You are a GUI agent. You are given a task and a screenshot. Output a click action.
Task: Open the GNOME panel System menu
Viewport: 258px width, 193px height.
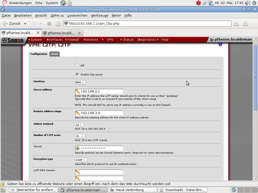coord(52,3)
